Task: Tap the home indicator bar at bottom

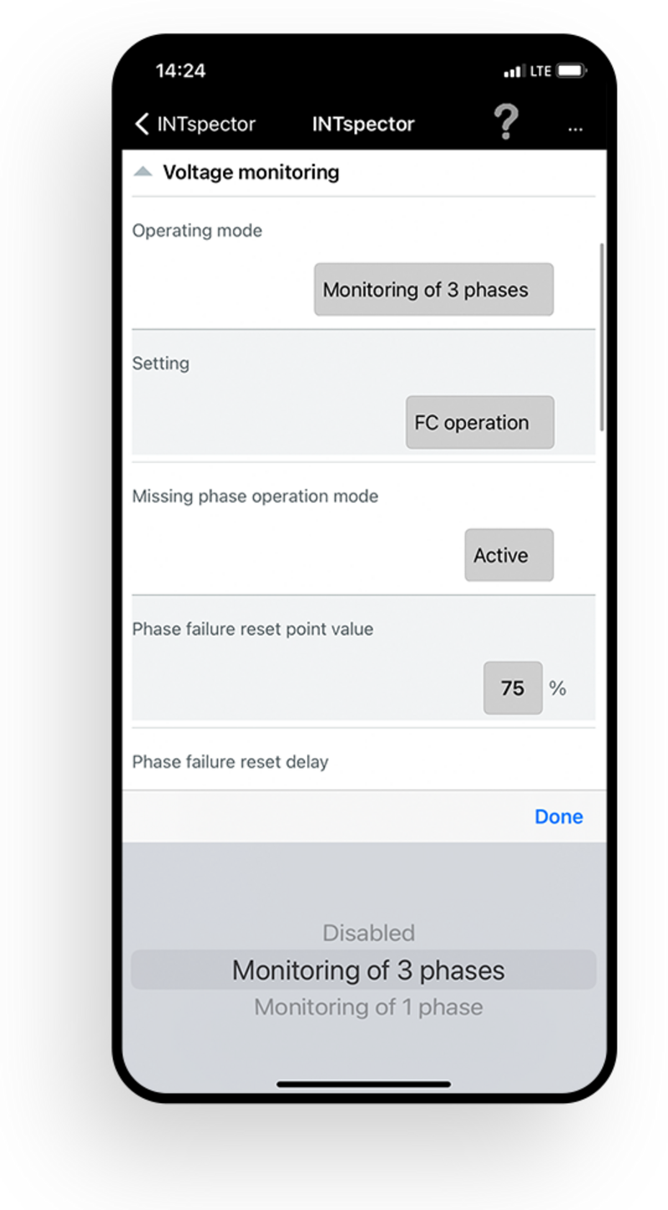Action: click(x=364, y=1085)
